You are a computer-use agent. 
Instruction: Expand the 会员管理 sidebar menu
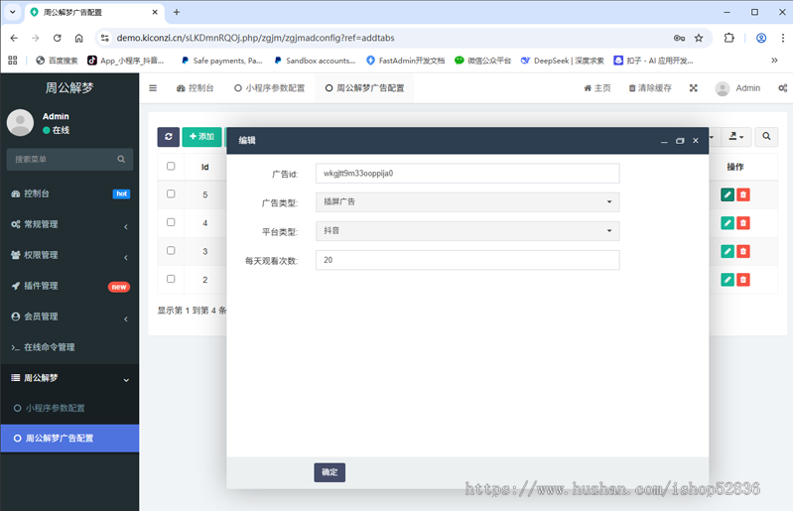point(69,317)
